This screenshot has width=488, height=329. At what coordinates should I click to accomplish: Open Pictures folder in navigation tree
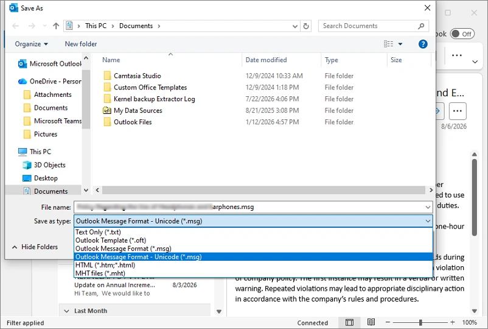(x=40, y=134)
